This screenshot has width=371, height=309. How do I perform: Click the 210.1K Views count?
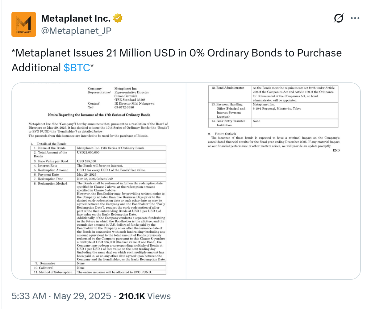(x=144, y=296)
